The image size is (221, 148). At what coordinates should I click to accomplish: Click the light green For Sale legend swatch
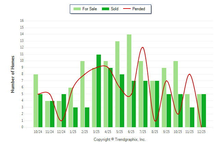click(x=77, y=9)
